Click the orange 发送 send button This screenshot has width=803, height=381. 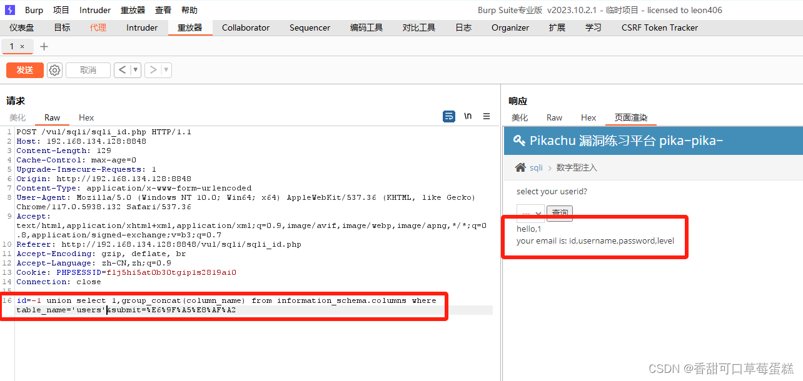(25, 70)
